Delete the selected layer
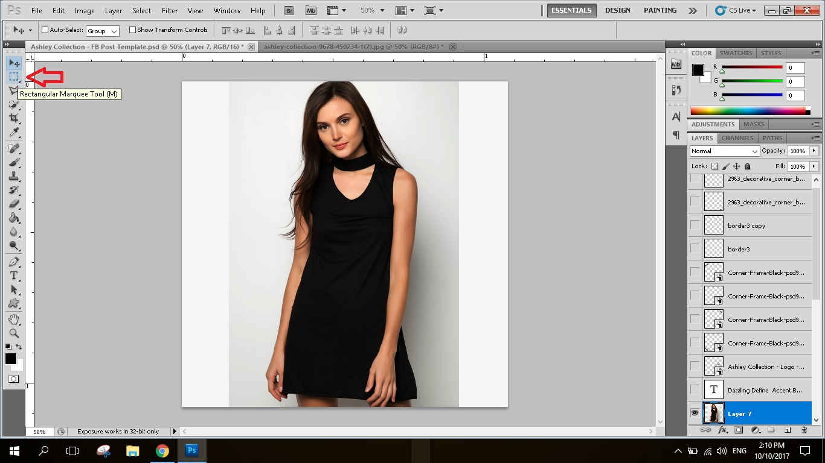The height and width of the screenshot is (463, 825). [804, 430]
